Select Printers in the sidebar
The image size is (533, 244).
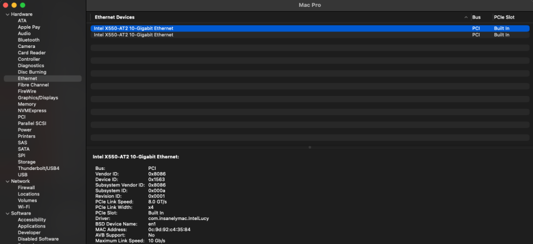(27, 136)
